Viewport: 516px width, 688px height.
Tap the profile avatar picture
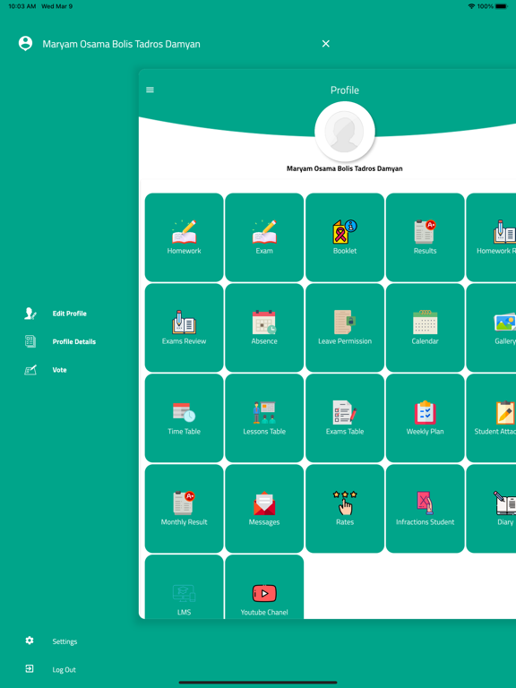(x=345, y=131)
